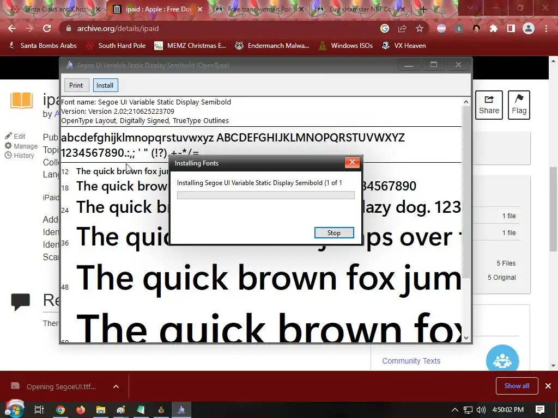Open the Chrome profile avatar
Screen dimensions: 558x418
[x=529, y=28]
